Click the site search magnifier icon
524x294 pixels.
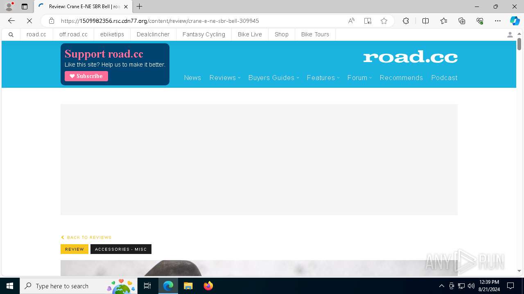coord(11,35)
